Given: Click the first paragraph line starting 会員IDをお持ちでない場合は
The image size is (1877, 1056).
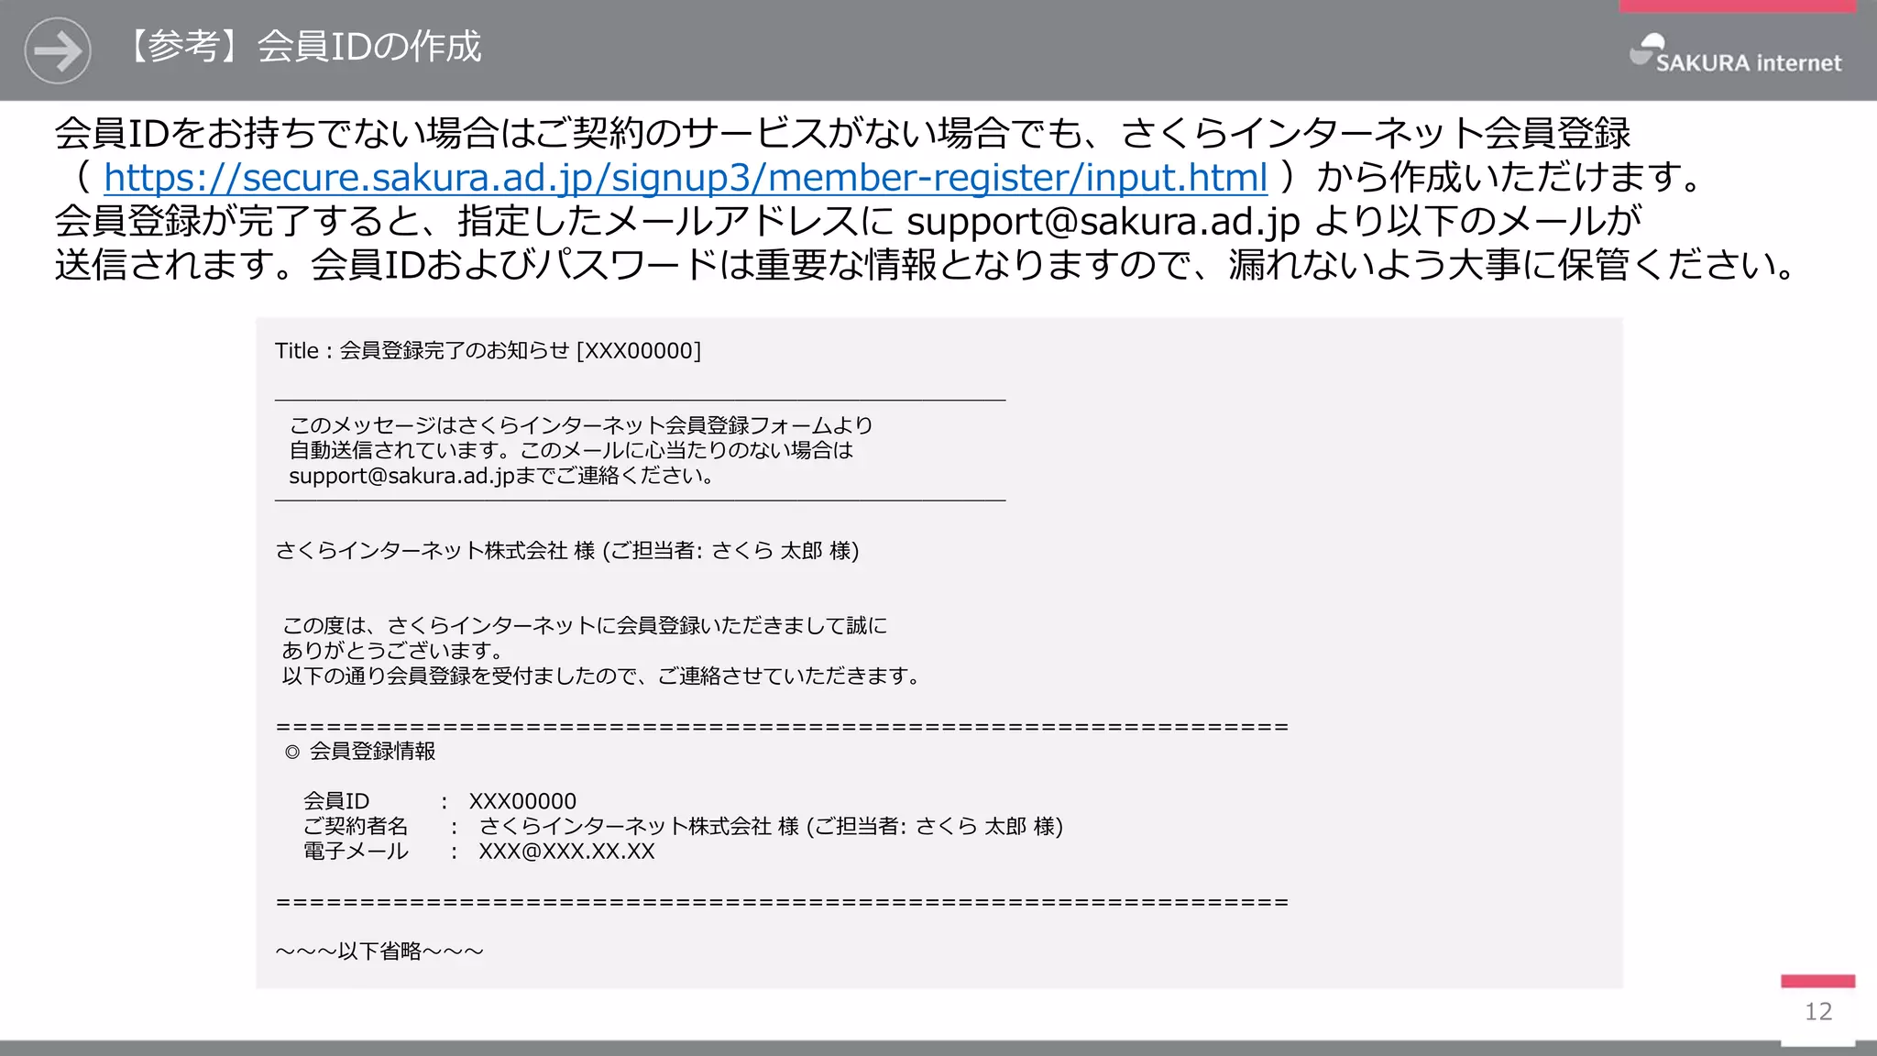Looking at the screenshot, I should point(842,134).
